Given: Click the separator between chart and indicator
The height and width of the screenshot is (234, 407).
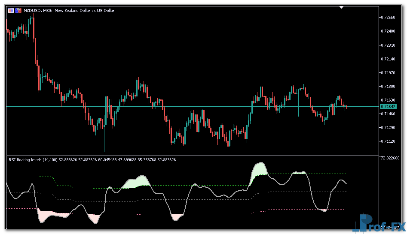Looking at the screenshot, I should pos(193,155).
